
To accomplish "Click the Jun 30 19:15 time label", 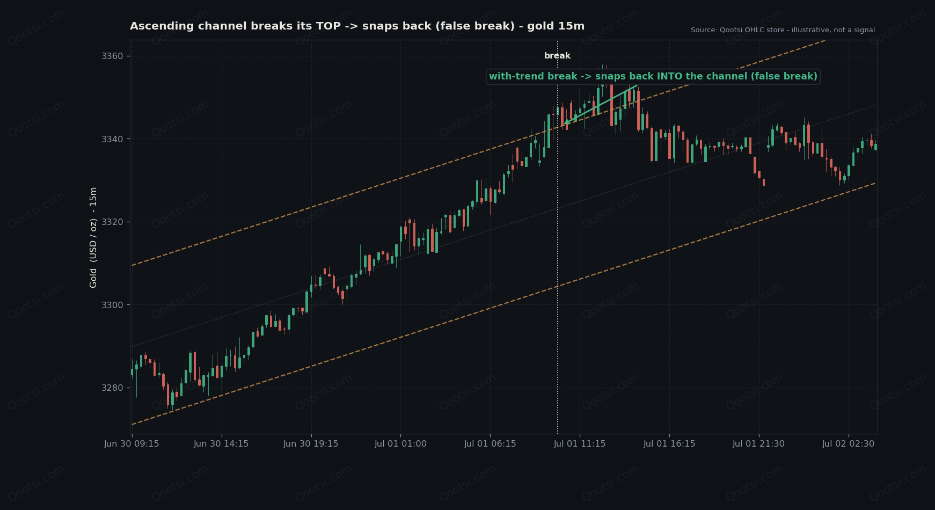I will pyautogui.click(x=311, y=444).
